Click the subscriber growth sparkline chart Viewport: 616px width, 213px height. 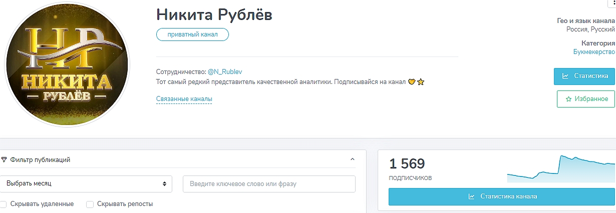(x=561, y=168)
